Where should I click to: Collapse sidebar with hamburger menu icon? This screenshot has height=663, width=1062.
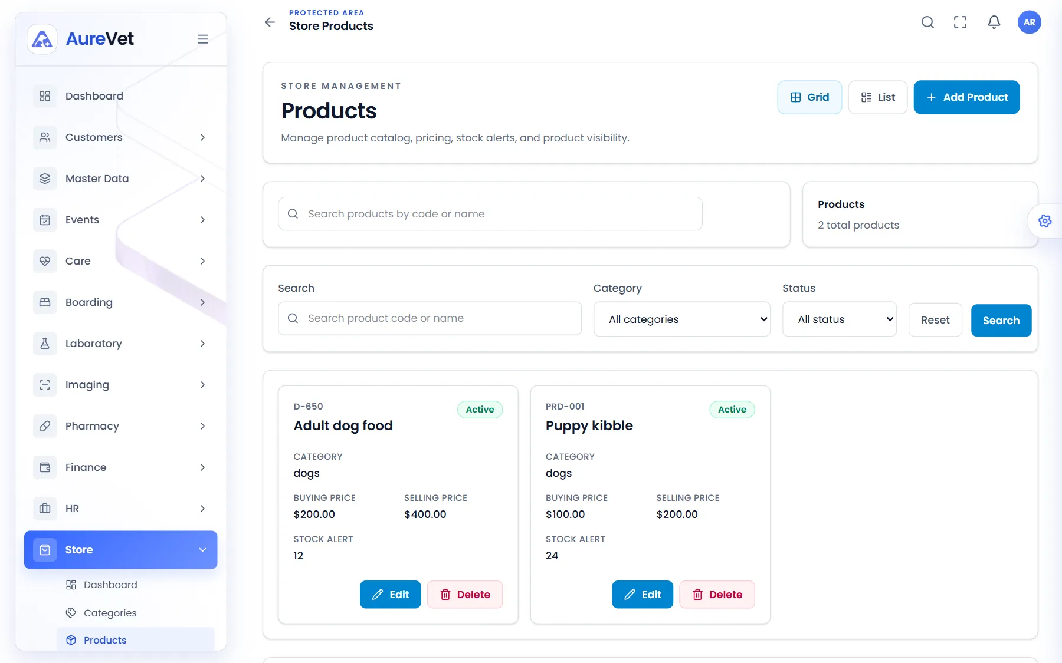(x=202, y=39)
